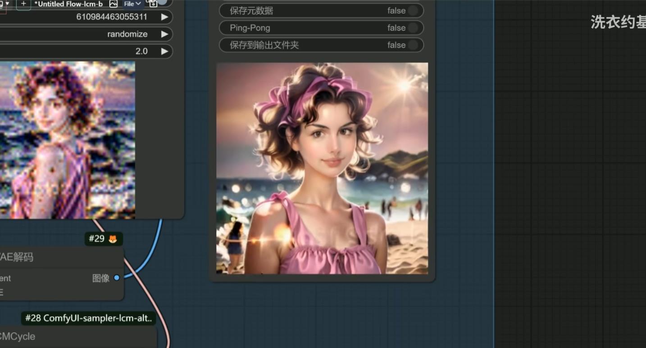
Task: Increase the 2.0 value with arrow
Action: (x=164, y=51)
